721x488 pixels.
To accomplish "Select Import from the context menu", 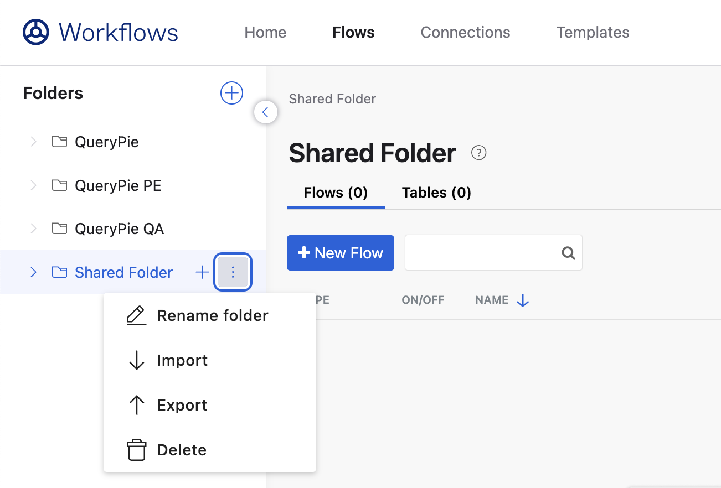I will click(x=182, y=360).
